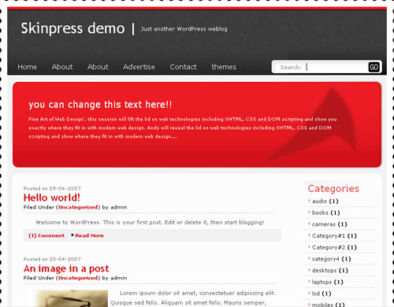Click Read More under Hello world
This screenshot has width=394, height=307.
(89, 235)
